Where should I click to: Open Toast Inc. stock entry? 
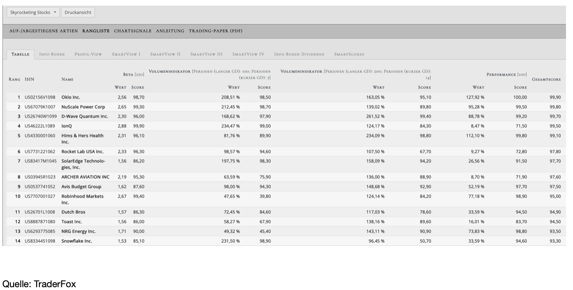tap(72, 222)
